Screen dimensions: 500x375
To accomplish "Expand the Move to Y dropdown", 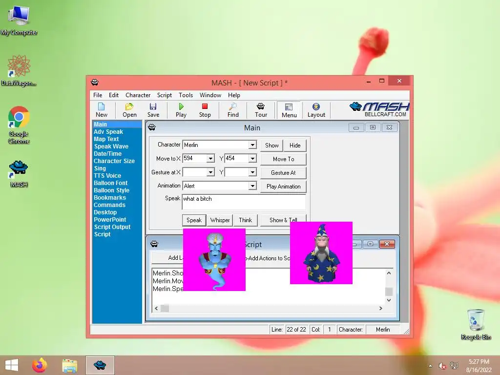I will pyautogui.click(x=252, y=159).
